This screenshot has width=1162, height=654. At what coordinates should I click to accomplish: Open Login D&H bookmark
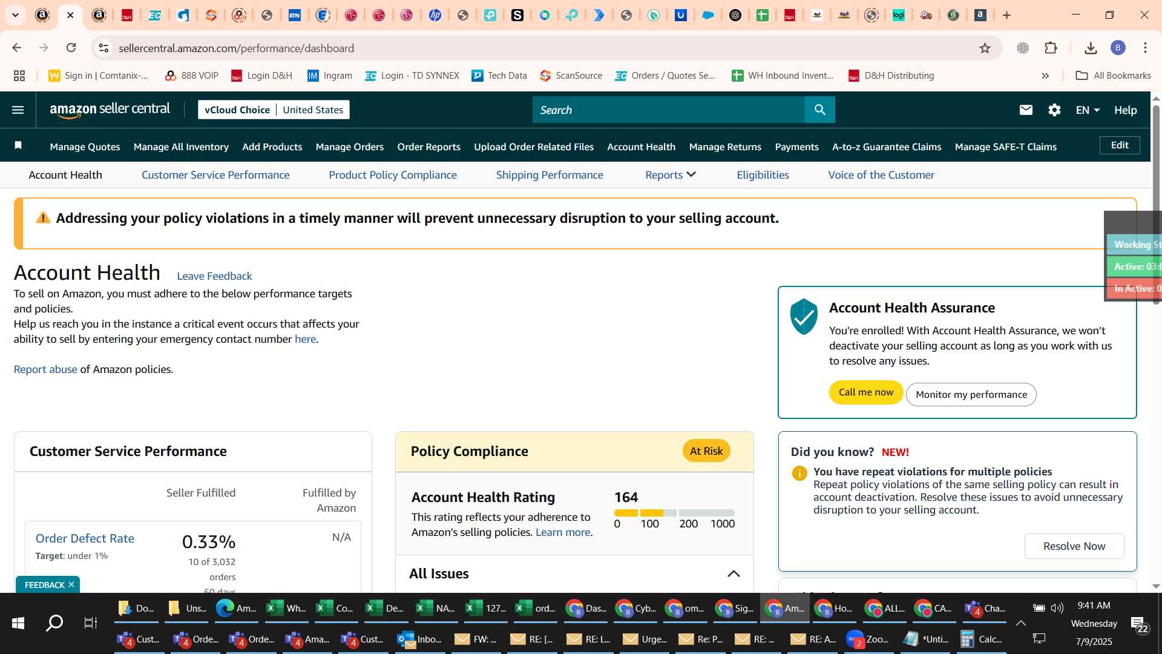[x=261, y=76]
